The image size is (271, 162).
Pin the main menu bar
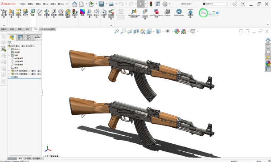coord(67,4)
